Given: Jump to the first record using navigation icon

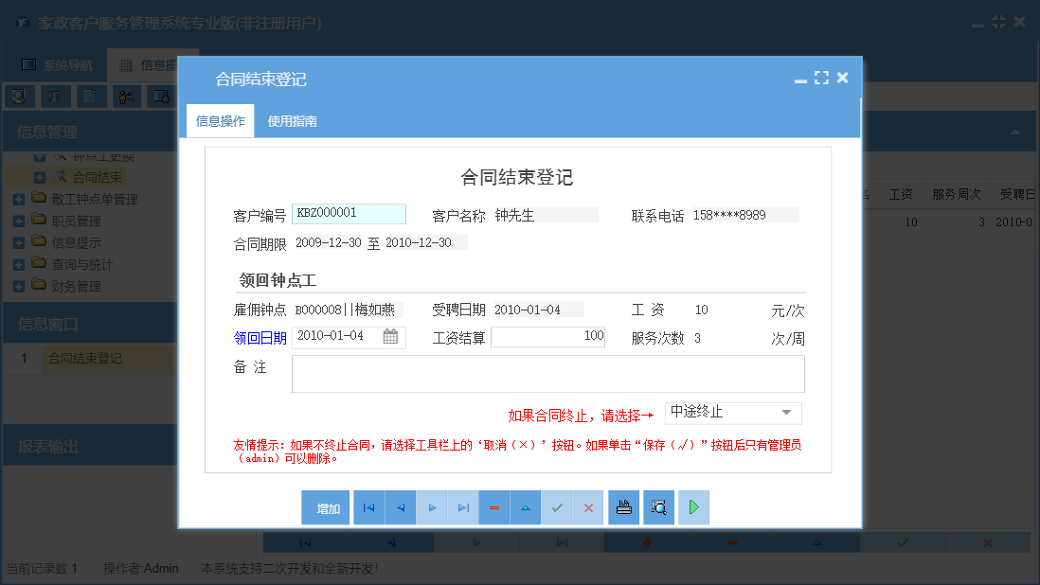Looking at the screenshot, I should point(368,507).
